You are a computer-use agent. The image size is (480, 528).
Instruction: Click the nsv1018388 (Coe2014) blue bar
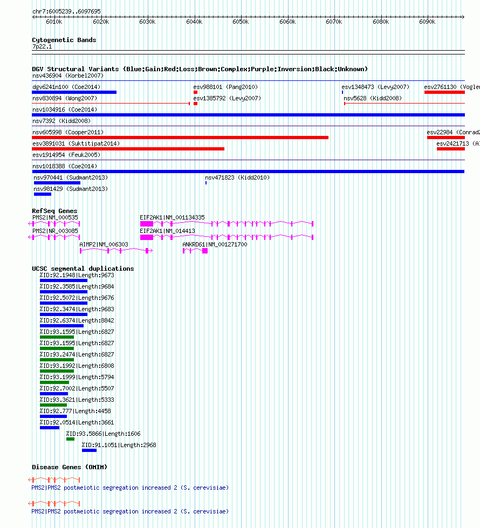[248, 172]
